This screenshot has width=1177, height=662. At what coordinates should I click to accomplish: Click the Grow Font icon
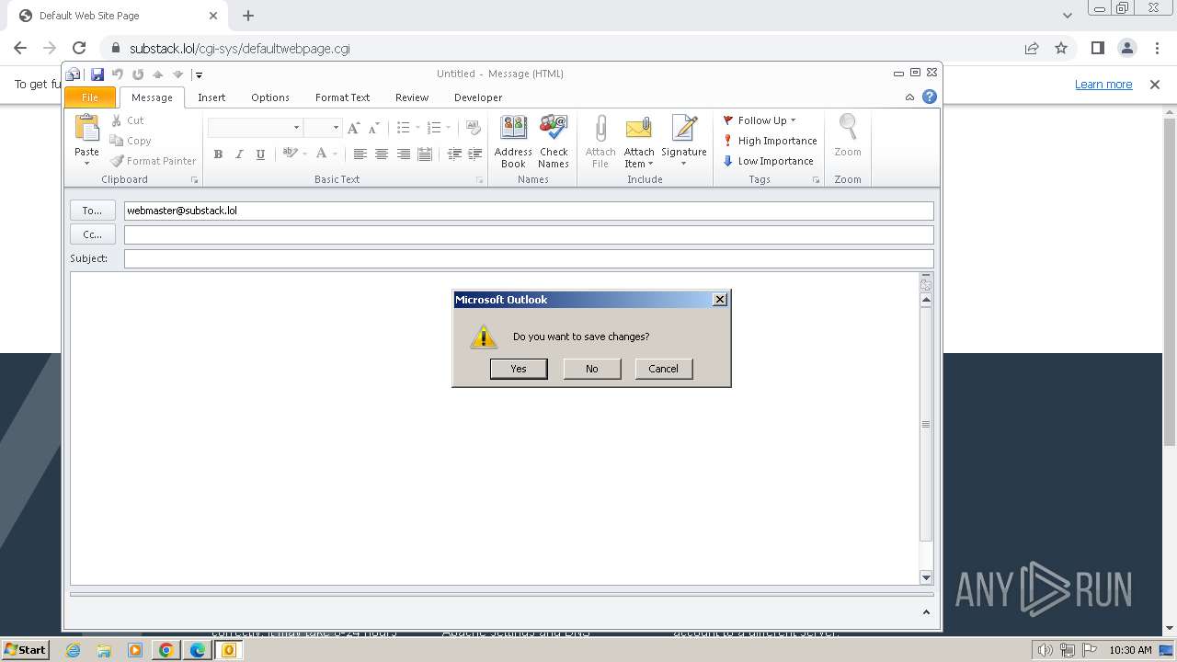(353, 128)
